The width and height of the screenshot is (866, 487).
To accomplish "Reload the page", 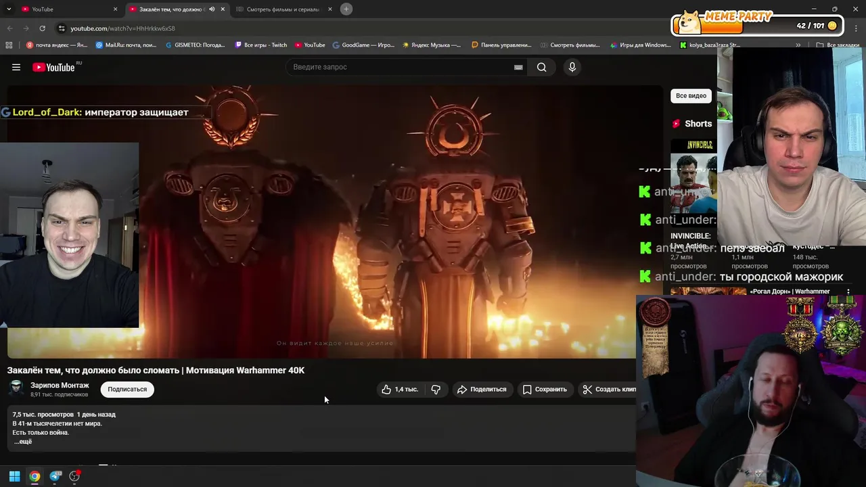I will 42,28.
